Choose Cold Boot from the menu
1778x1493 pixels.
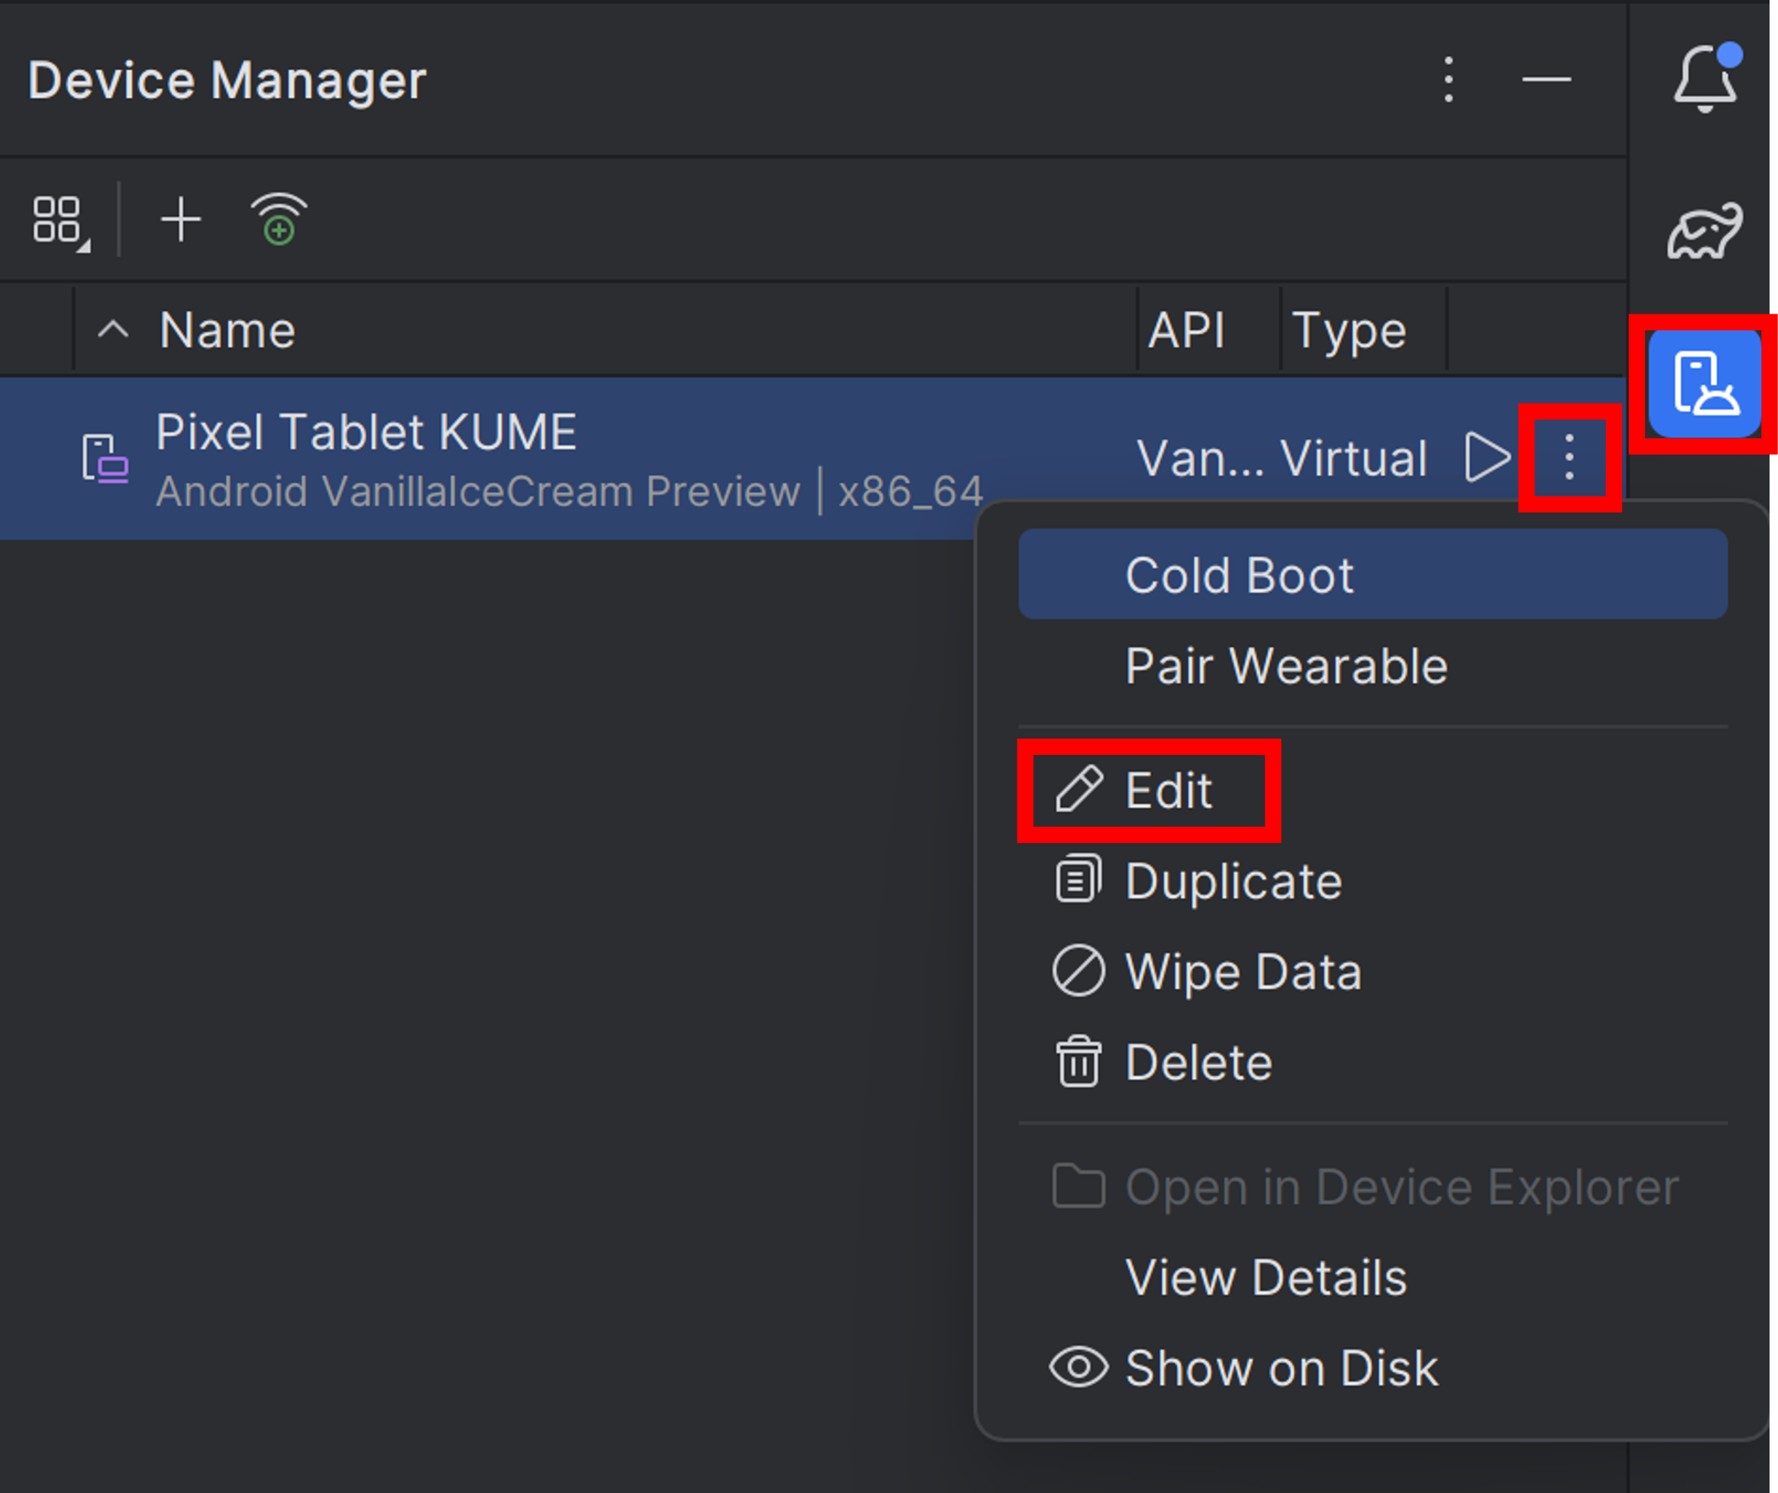(1373, 574)
